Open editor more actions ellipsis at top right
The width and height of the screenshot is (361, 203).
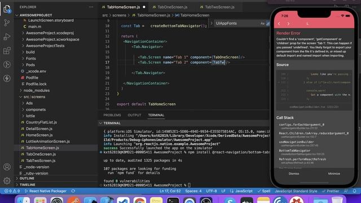click(354, 7)
